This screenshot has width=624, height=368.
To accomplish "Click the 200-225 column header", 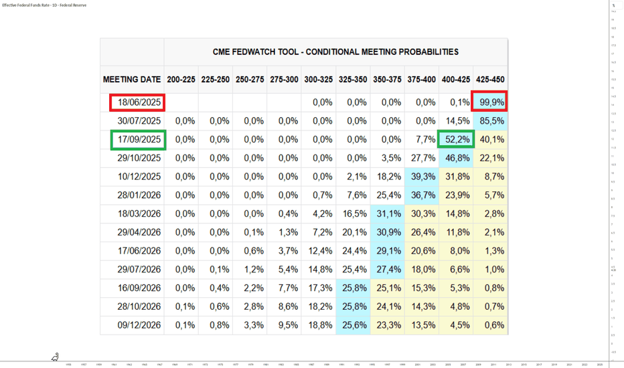I will pos(181,80).
